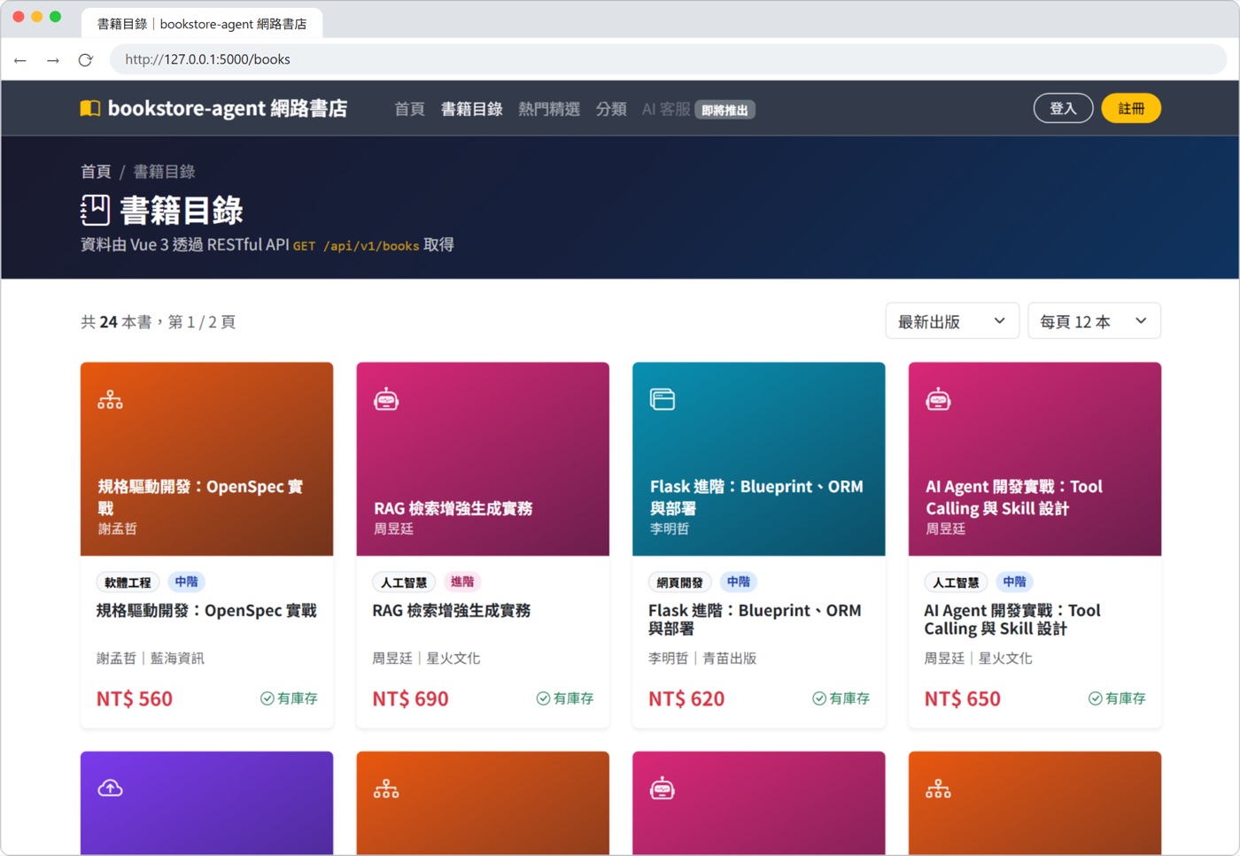Screen dimensions: 1240x856
Task: Click the catalog notebook icon beside 書籍目錄 heading
Action: tap(95, 211)
